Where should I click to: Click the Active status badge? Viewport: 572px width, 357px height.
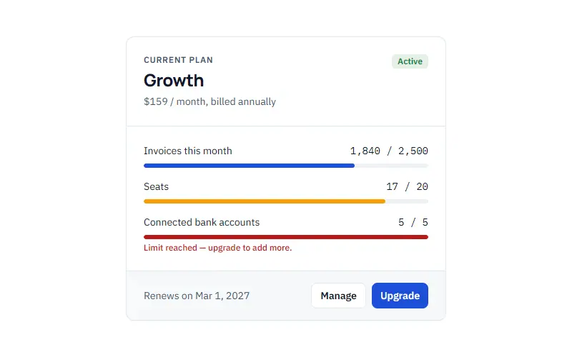click(410, 61)
